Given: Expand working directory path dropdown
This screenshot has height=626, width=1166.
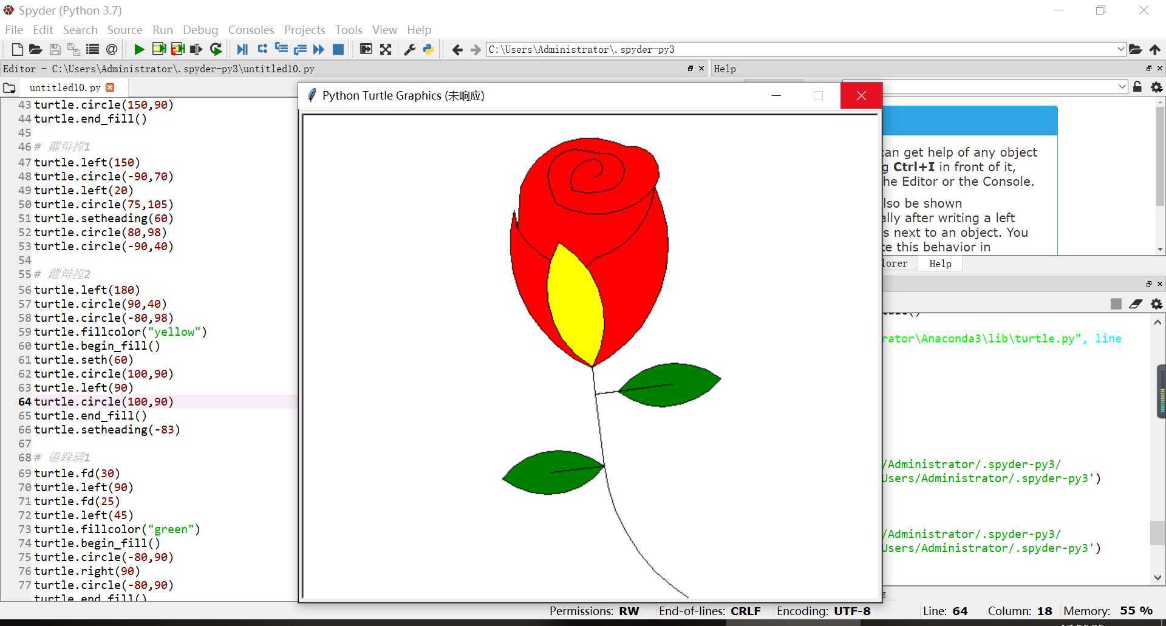Looking at the screenshot, I should tap(1120, 49).
